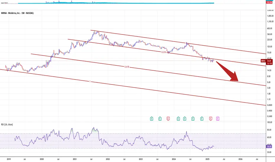Click the 100.00 RSI scale value
This screenshot has width=275, height=162.
coord(270,122)
